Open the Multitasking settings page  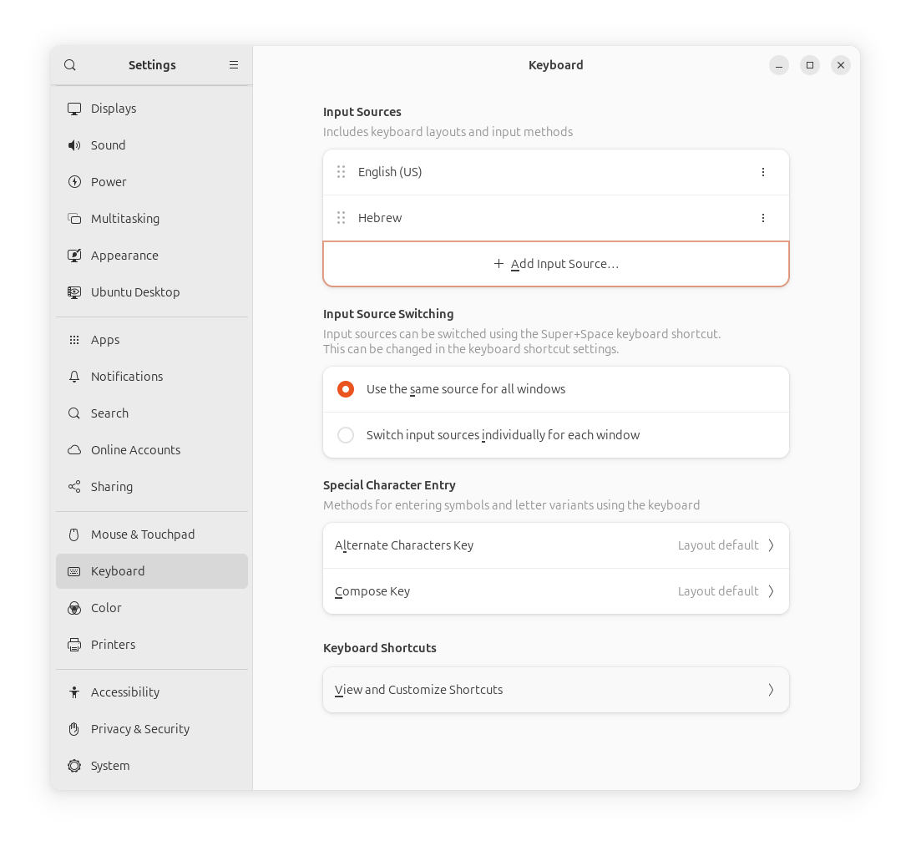(x=152, y=219)
